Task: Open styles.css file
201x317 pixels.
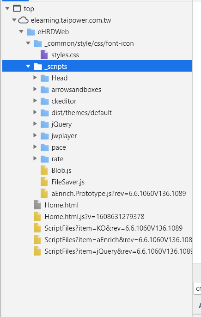Action: point(65,55)
